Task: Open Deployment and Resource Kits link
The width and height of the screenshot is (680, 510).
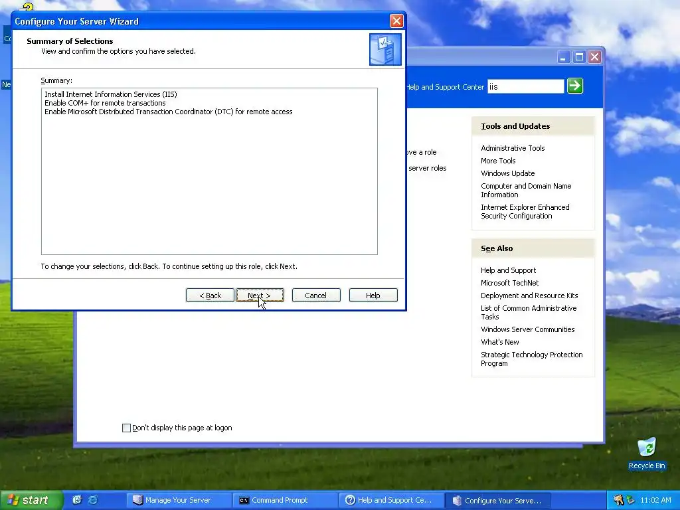Action: (529, 296)
